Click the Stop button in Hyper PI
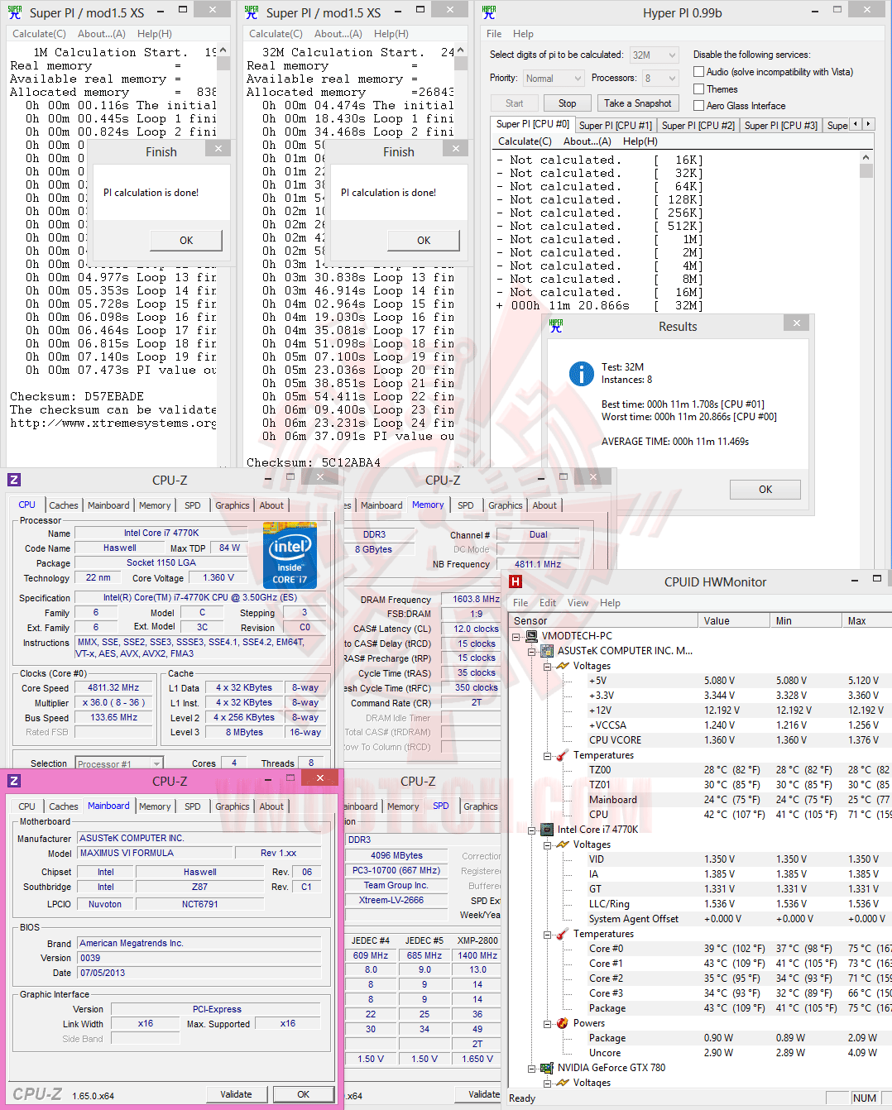 [567, 103]
